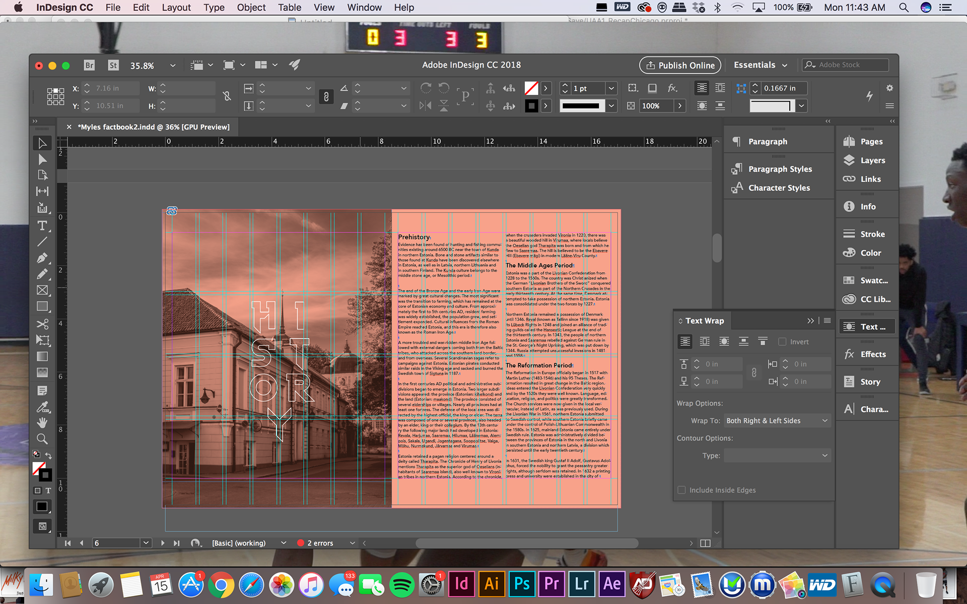Click the Adobe Stock search field
This screenshot has height=604, width=967.
point(846,65)
